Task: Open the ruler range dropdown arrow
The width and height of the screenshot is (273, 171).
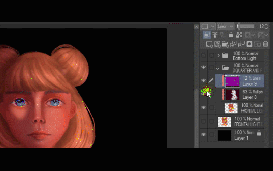Action: 267,35
